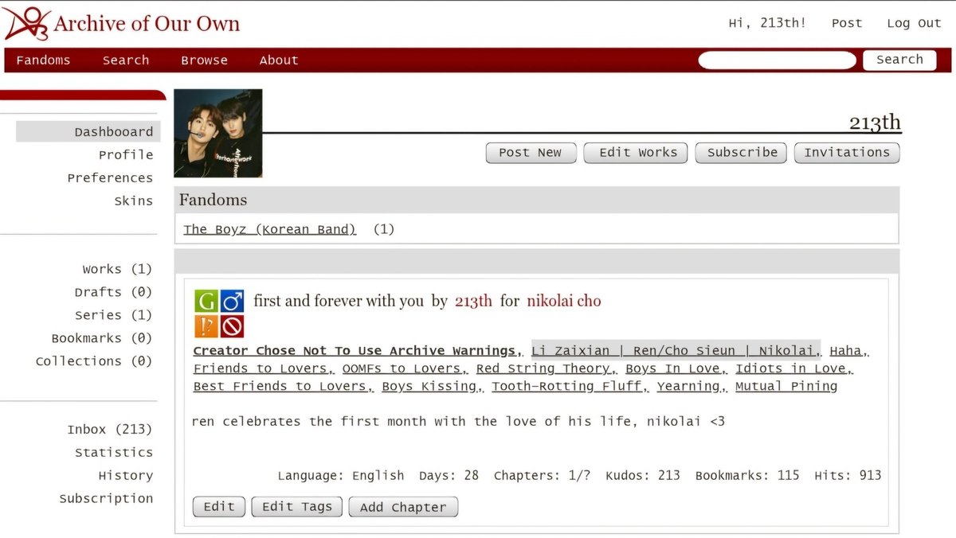
Task: Open the Browse menu
Action: 204,60
